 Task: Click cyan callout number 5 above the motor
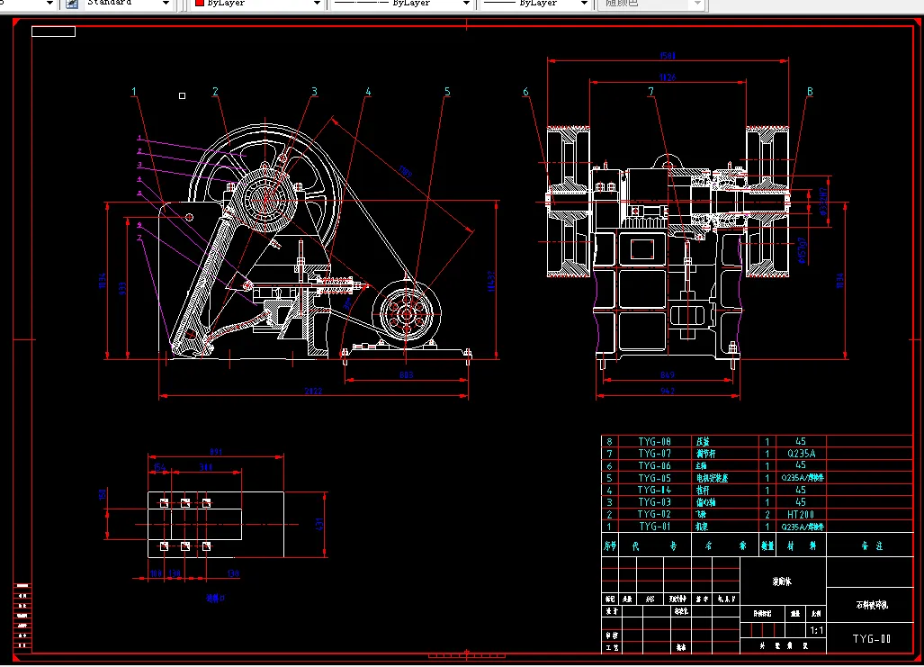point(447,92)
